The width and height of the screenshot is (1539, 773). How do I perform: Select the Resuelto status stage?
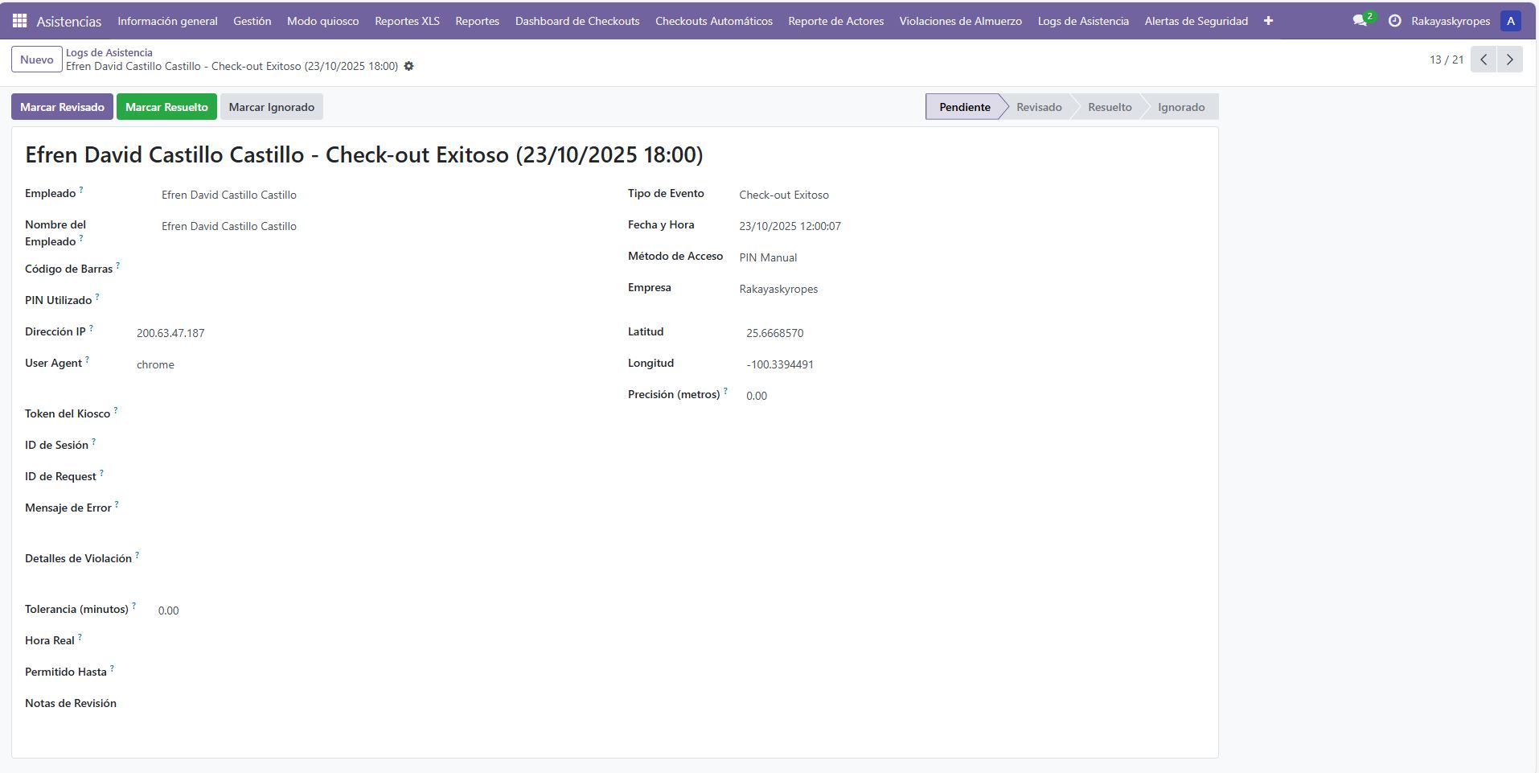point(1109,107)
